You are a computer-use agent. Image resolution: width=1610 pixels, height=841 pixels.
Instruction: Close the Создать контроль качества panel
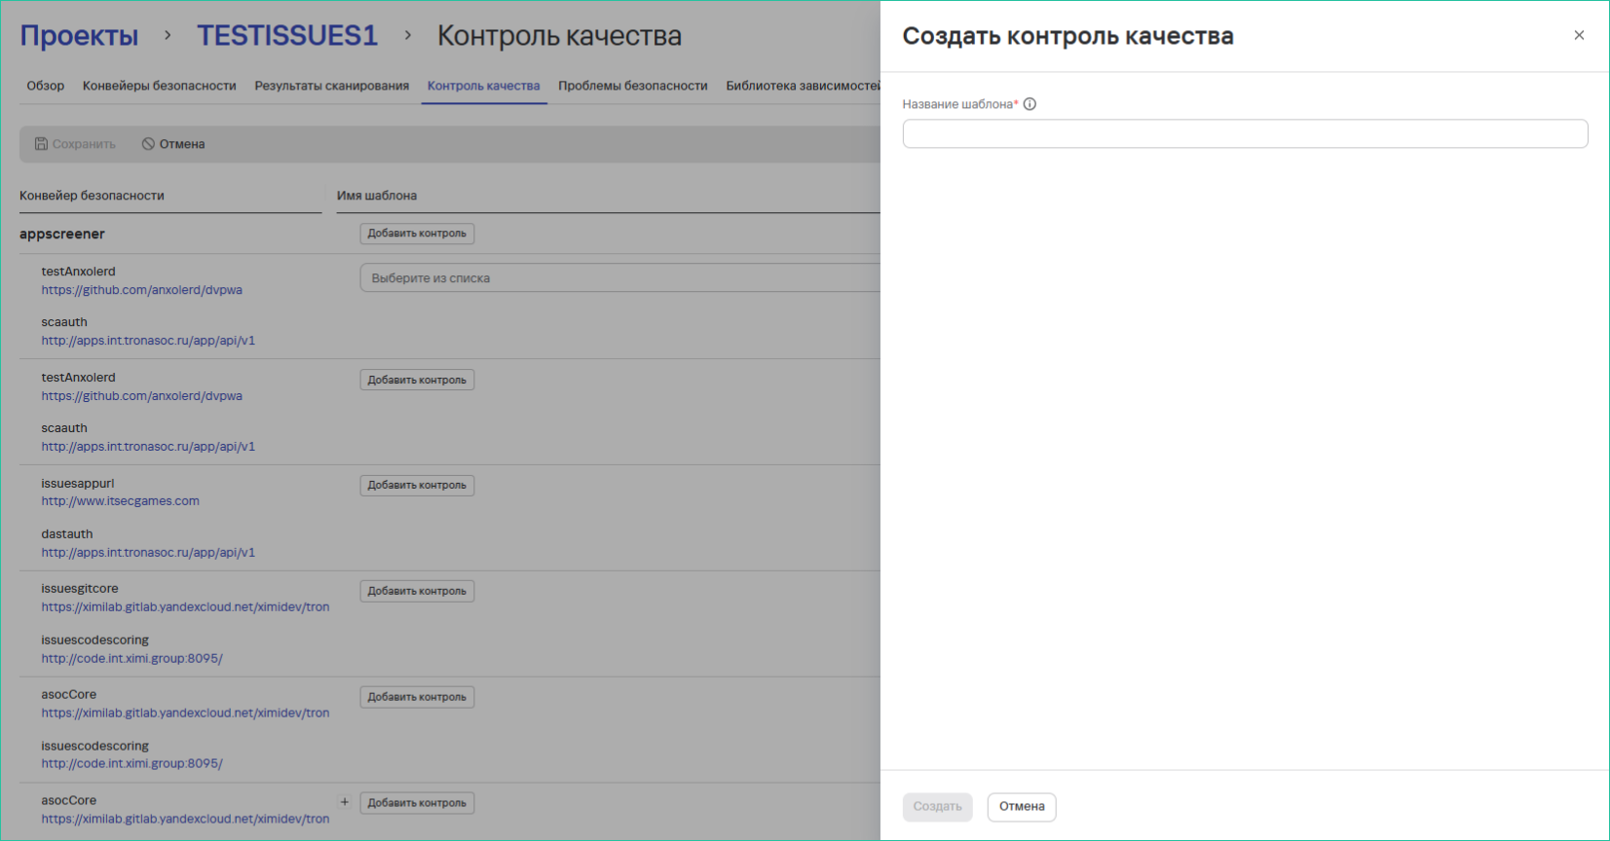1579,35
